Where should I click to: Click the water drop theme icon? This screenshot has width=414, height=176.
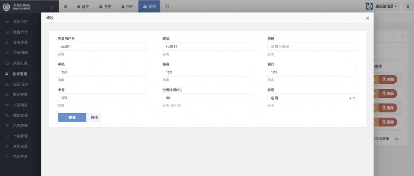click(x=51, y=7)
